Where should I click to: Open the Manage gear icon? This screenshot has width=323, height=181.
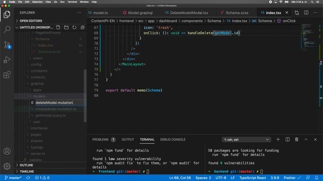[x=7, y=166]
